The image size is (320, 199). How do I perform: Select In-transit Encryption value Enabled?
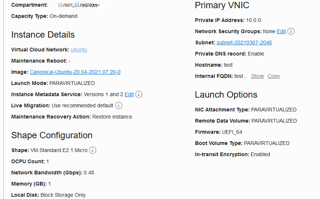point(260,154)
